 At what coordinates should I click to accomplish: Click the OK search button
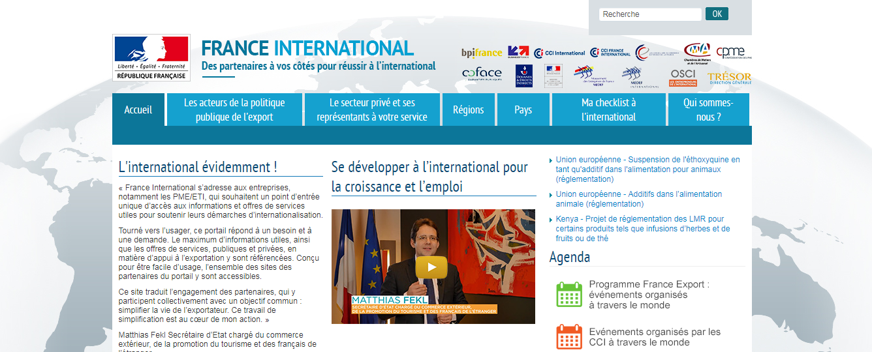[717, 14]
